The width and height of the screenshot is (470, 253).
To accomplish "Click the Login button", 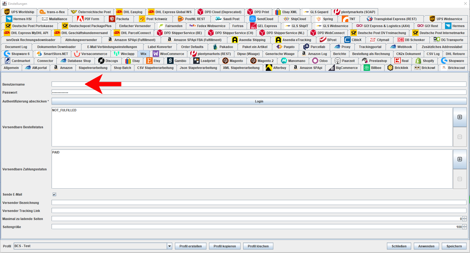I will (x=259, y=101).
